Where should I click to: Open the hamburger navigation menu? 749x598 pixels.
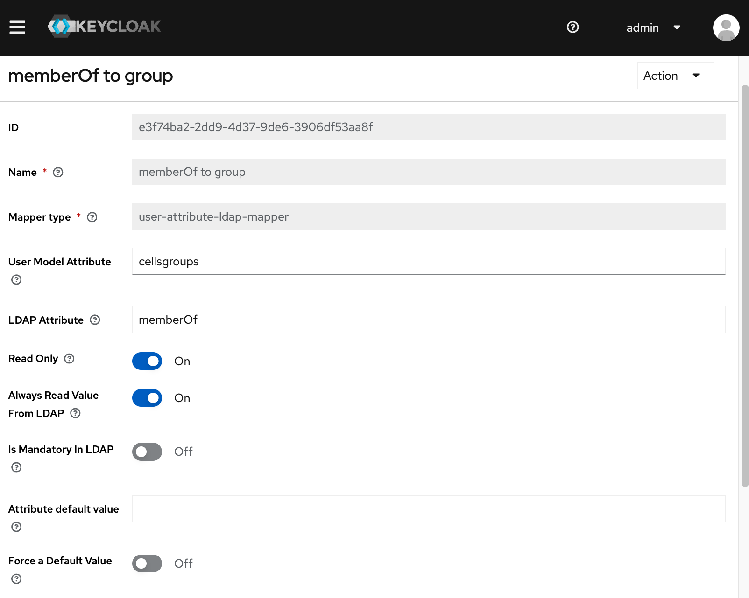point(17,27)
